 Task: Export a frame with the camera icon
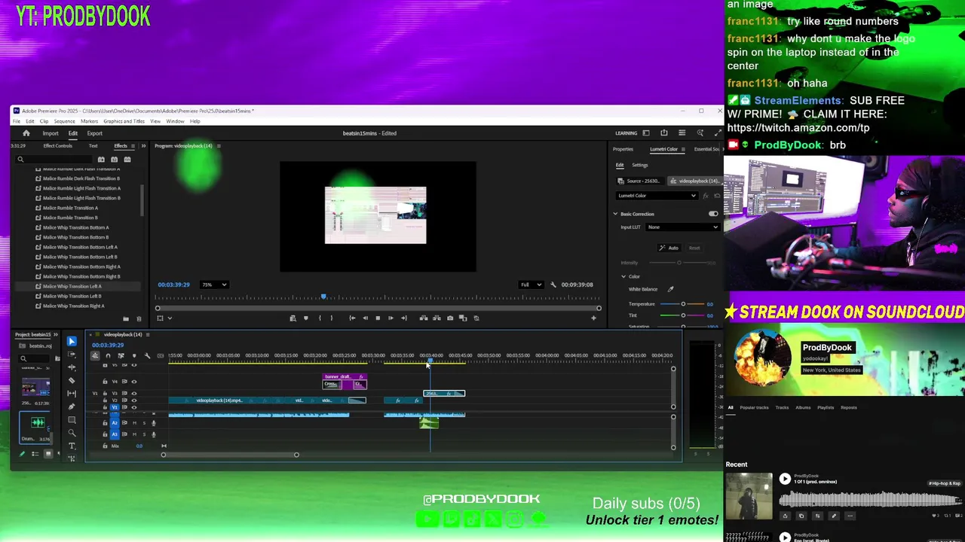click(x=450, y=318)
